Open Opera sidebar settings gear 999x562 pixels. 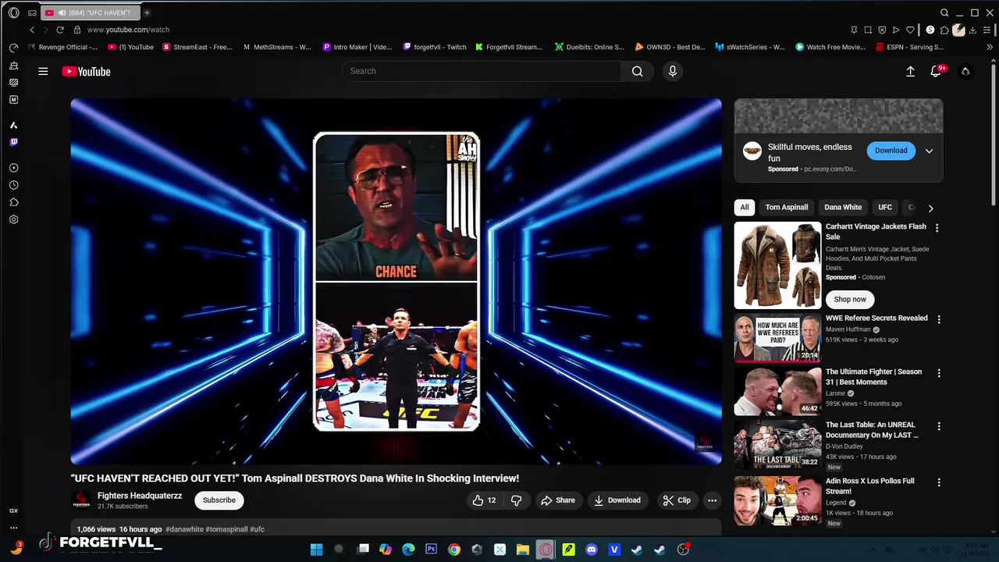point(13,219)
